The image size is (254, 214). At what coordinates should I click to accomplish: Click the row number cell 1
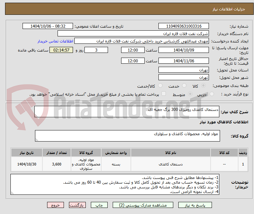(x=243, y=164)
